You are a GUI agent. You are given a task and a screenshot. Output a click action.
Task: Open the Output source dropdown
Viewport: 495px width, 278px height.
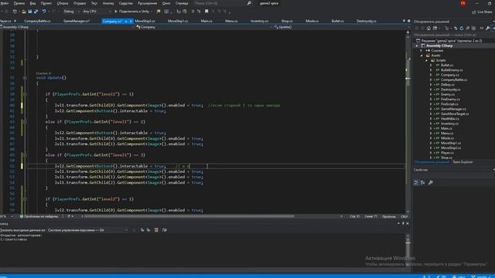tap(87, 230)
